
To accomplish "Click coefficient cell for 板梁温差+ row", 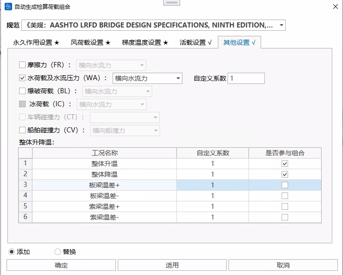I will tap(212, 185).
